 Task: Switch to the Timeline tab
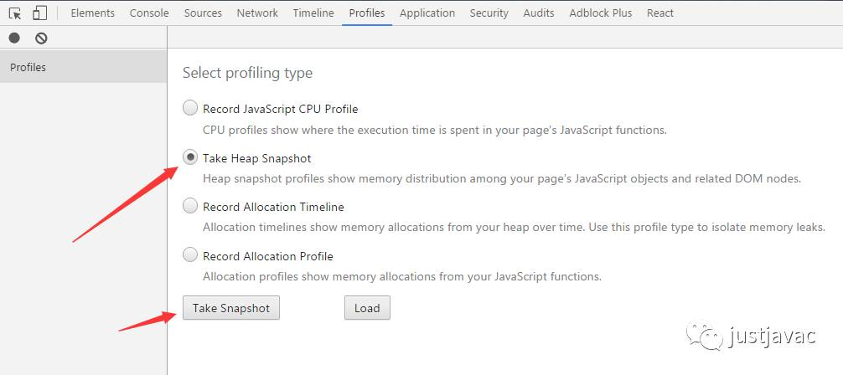tap(313, 13)
